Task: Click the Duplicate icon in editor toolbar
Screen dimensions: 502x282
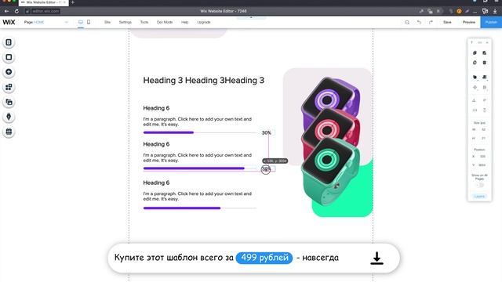Action: click(475, 63)
